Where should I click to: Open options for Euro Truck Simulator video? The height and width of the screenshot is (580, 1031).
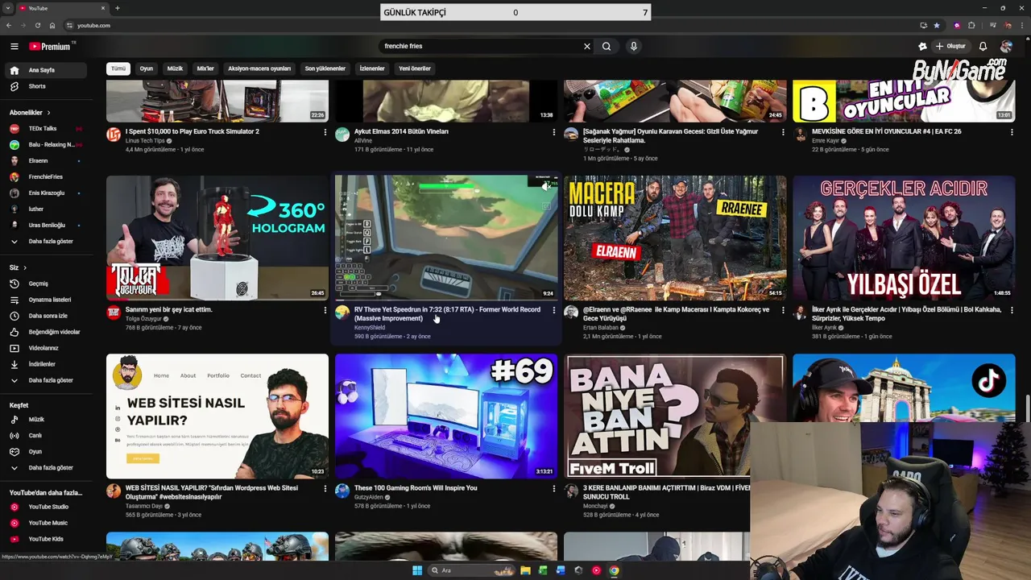point(325,132)
